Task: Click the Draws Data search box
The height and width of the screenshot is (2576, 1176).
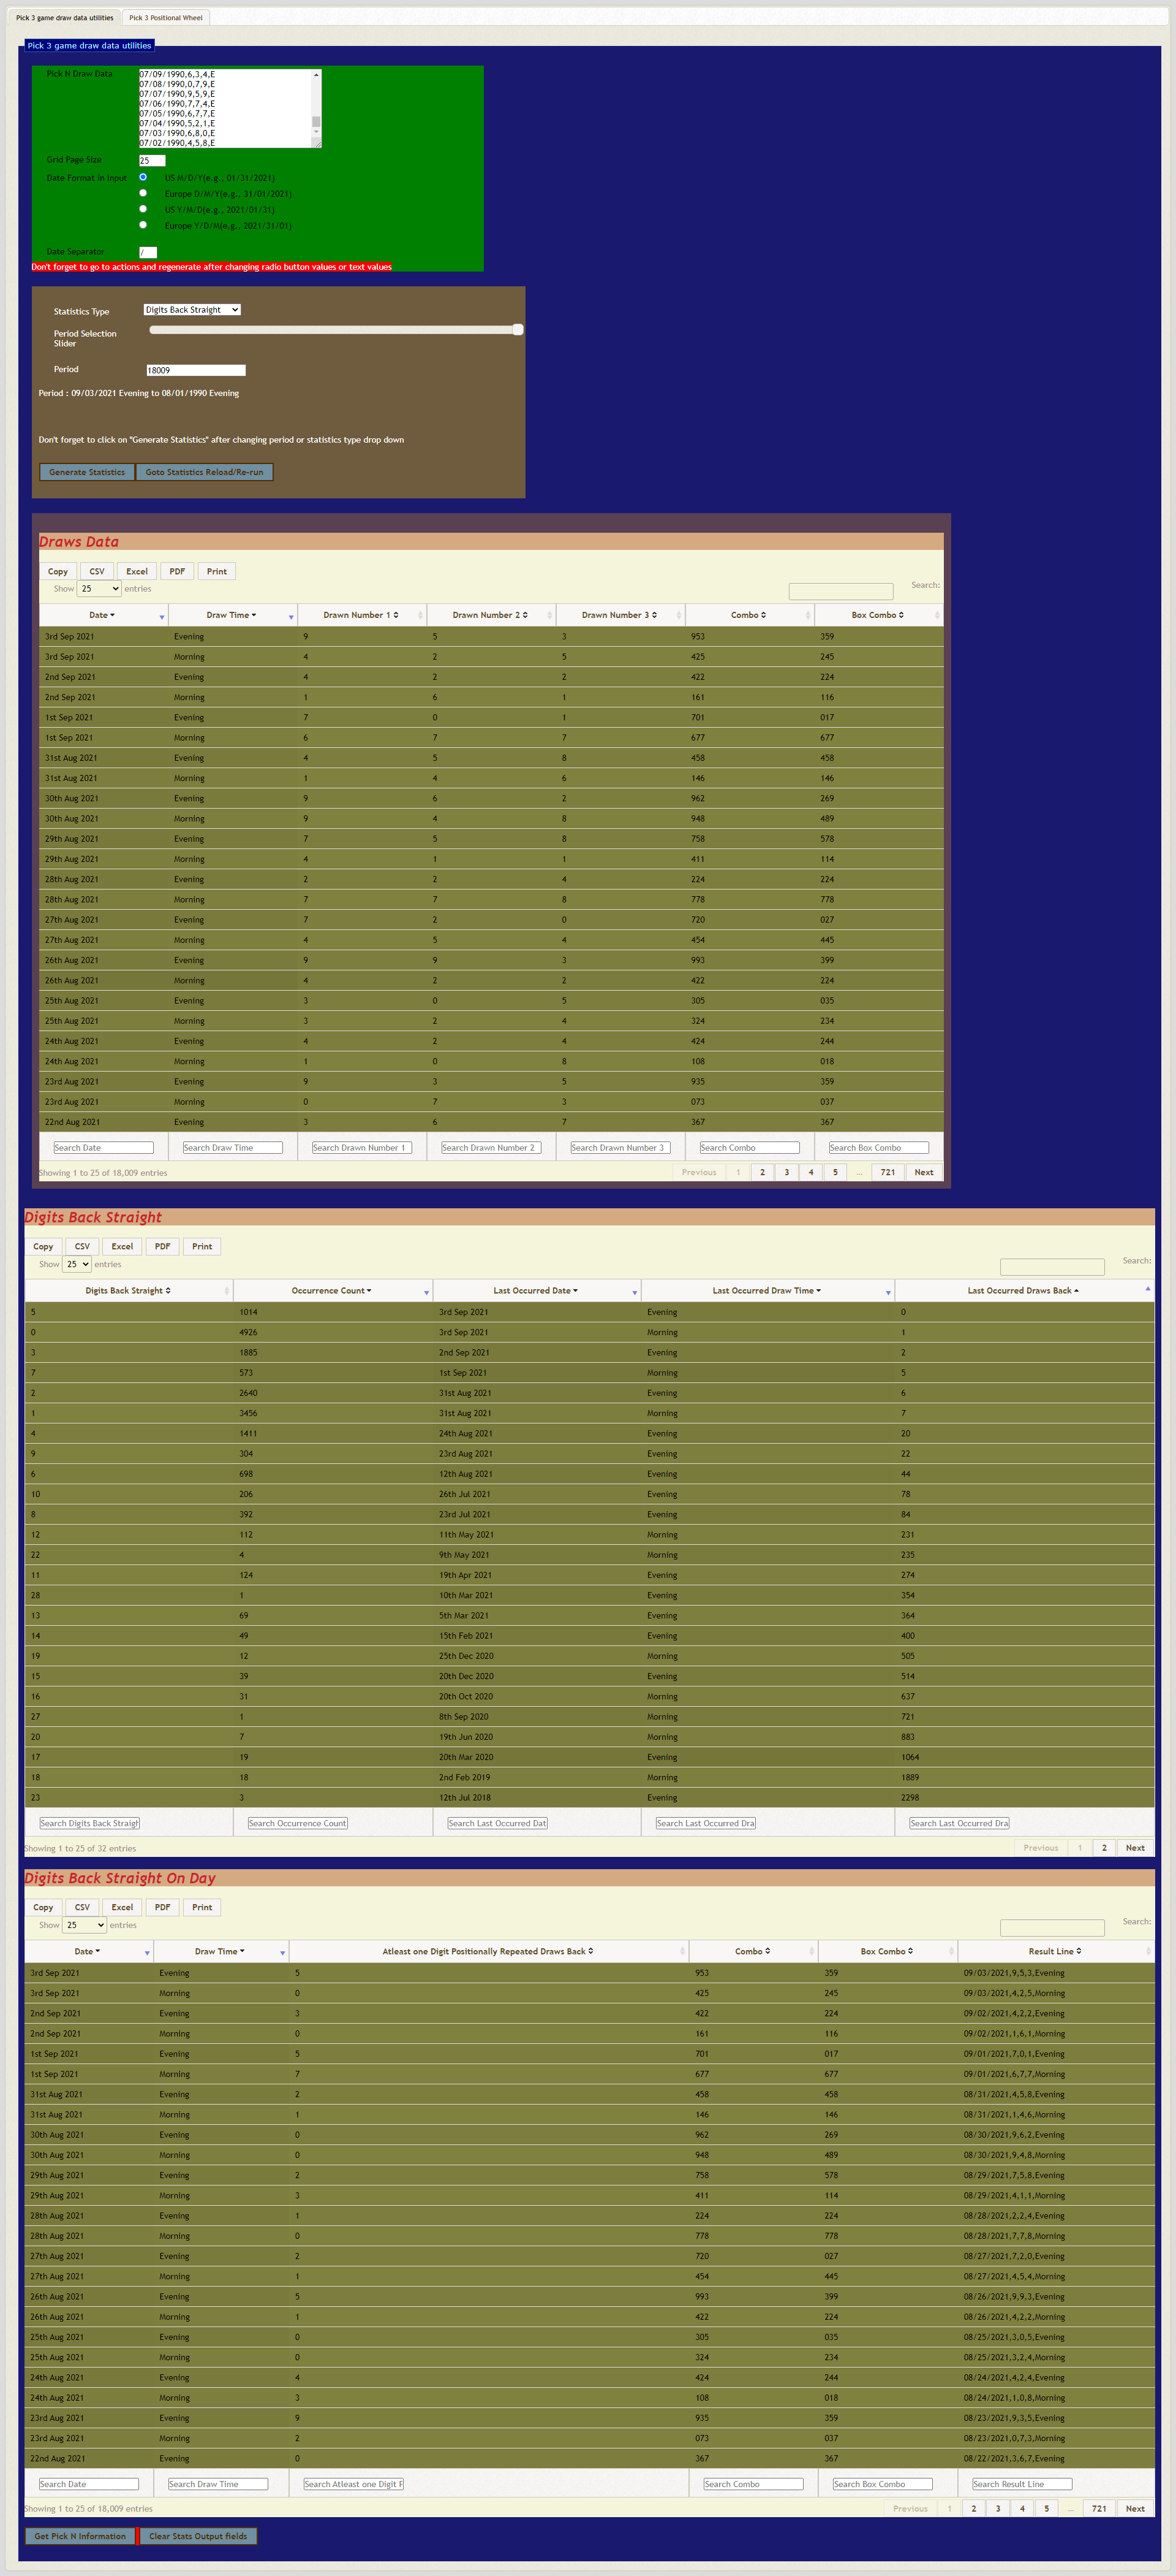Action: pos(840,591)
